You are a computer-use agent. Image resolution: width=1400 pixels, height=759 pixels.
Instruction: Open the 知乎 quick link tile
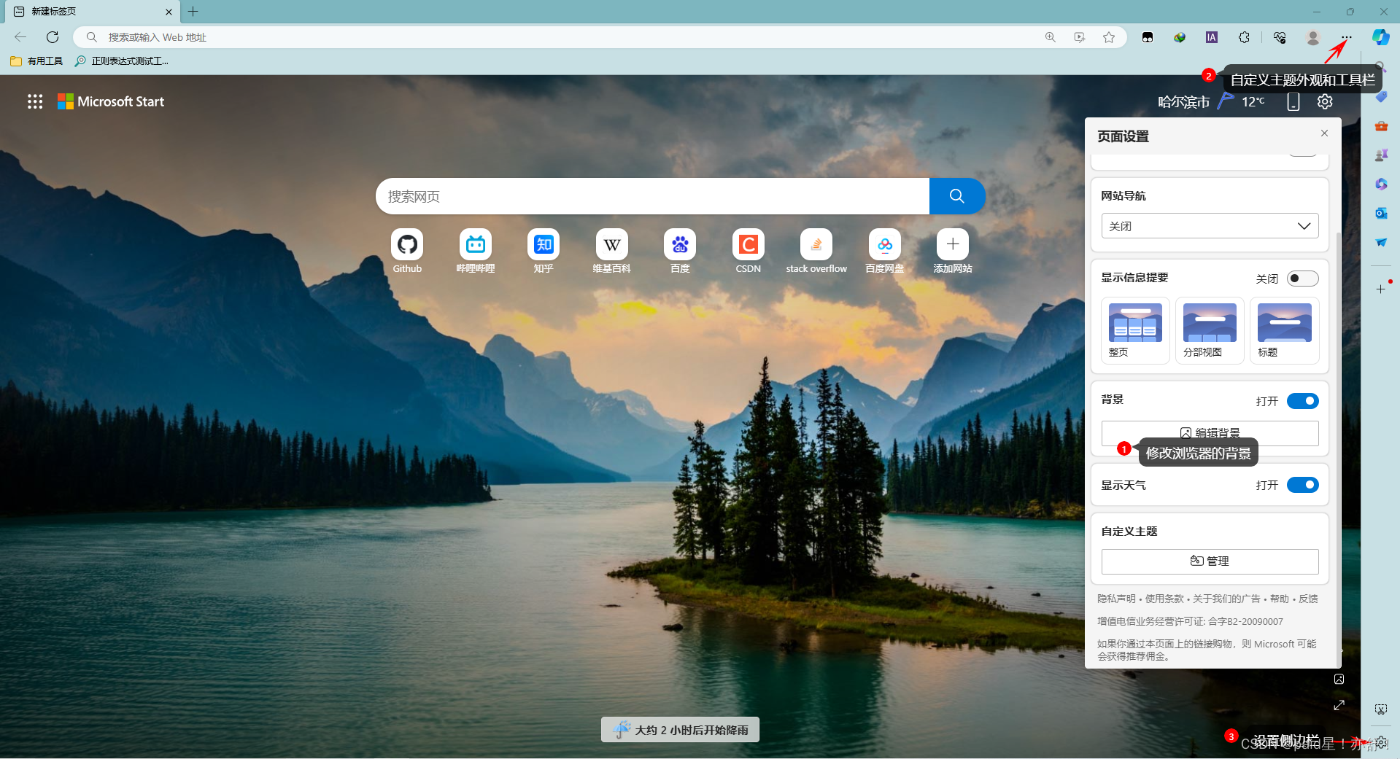[544, 252]
